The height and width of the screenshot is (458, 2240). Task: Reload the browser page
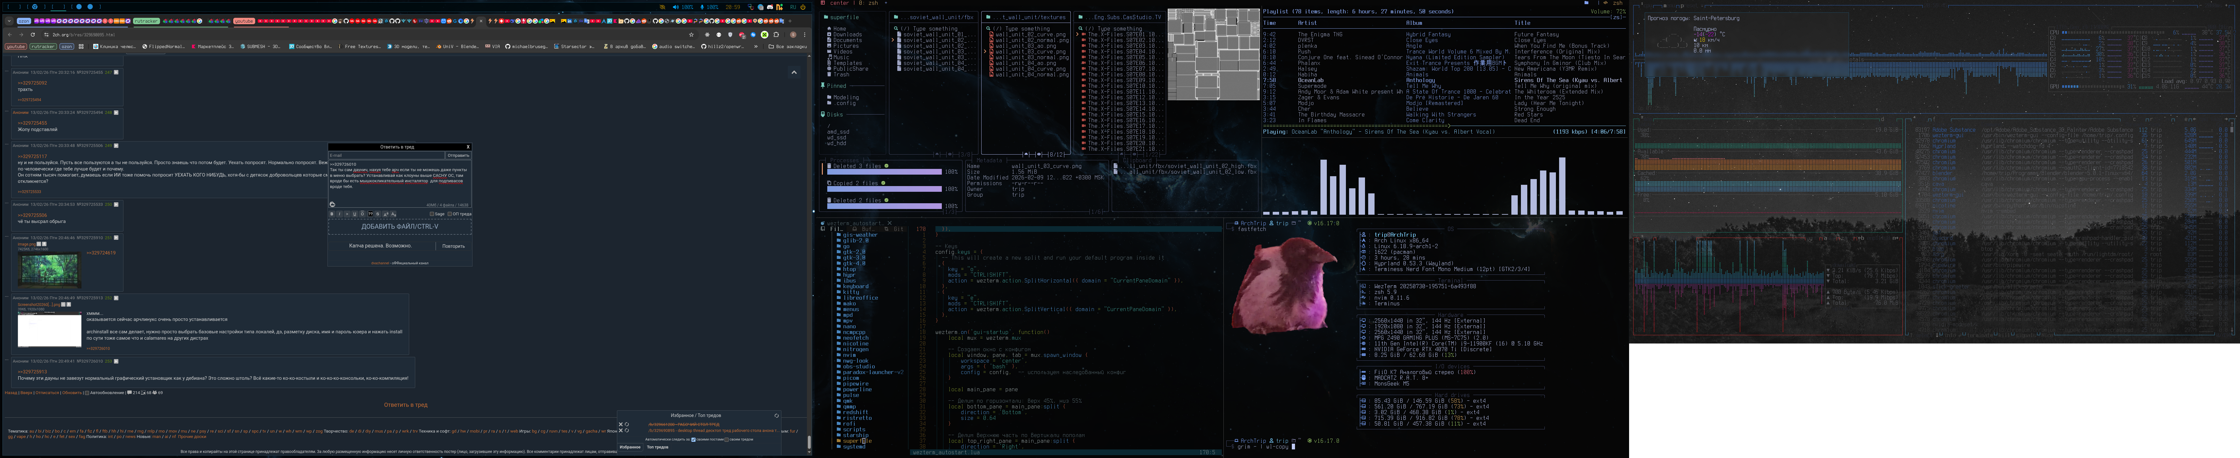pos(33,35)
